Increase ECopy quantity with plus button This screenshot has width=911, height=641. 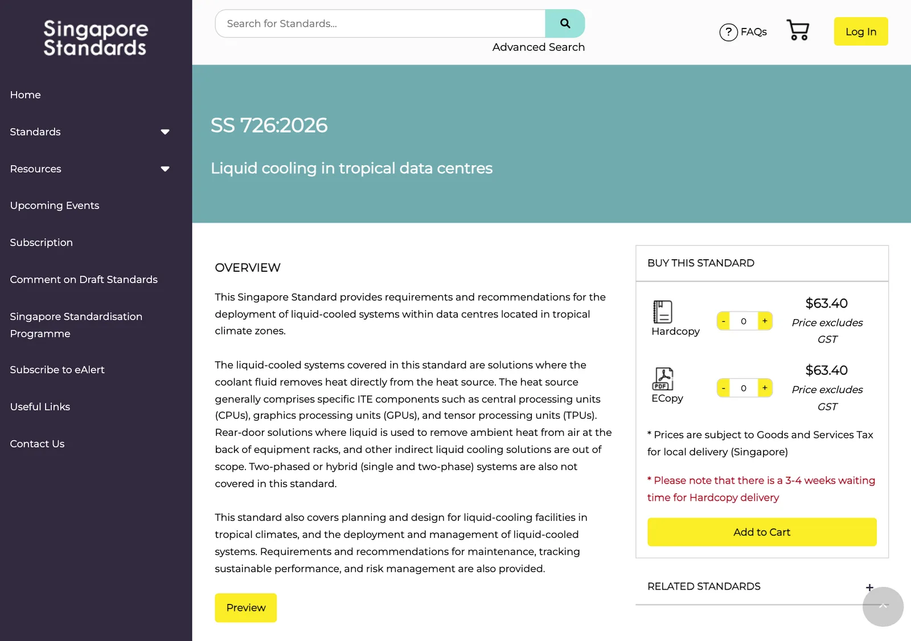[x=765, y=388]
